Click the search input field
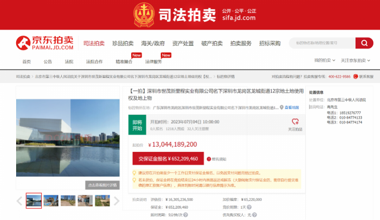 tap(323, 43)
